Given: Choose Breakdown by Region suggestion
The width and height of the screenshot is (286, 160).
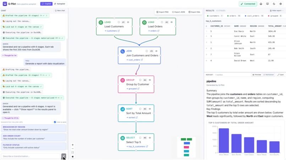Looking at the screenshot, I should point(34,128).
